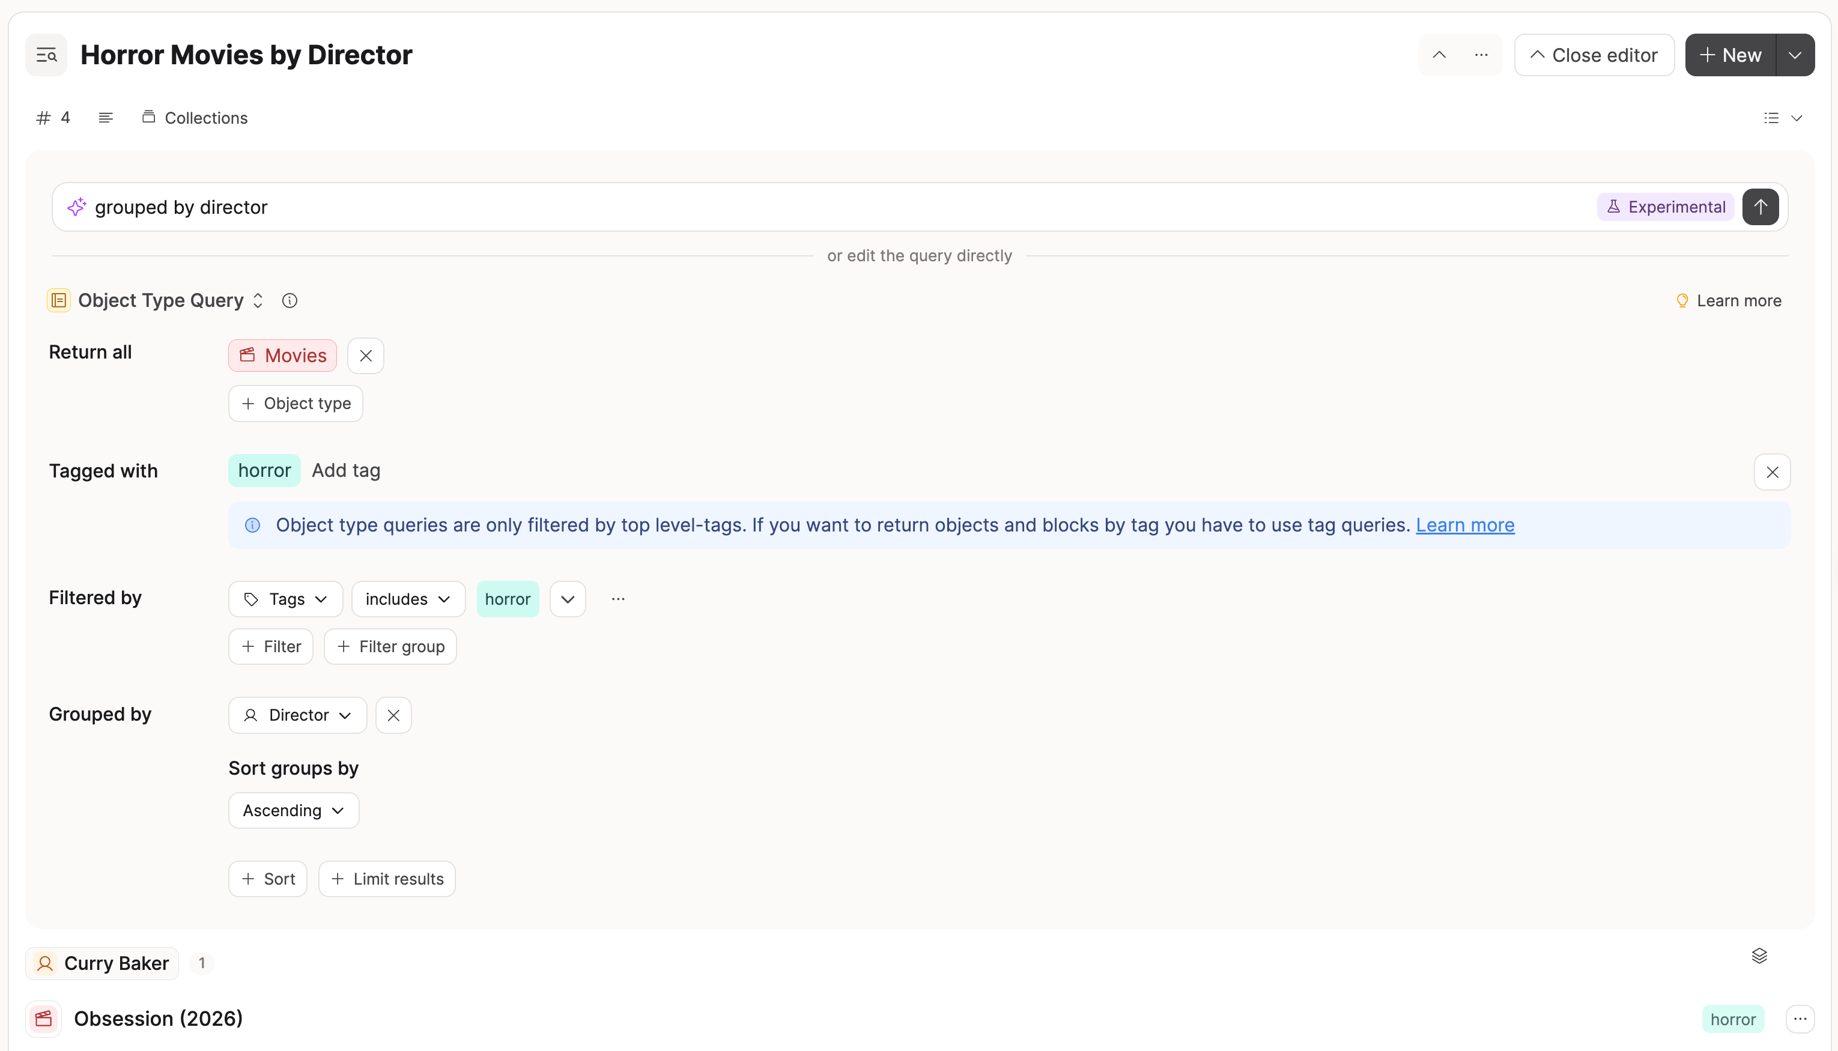This screenshot has width=1838, height=1051.
Task: Collapse the page header with the up chevron
Action: pyautogui.click(x=1439, y=55)
